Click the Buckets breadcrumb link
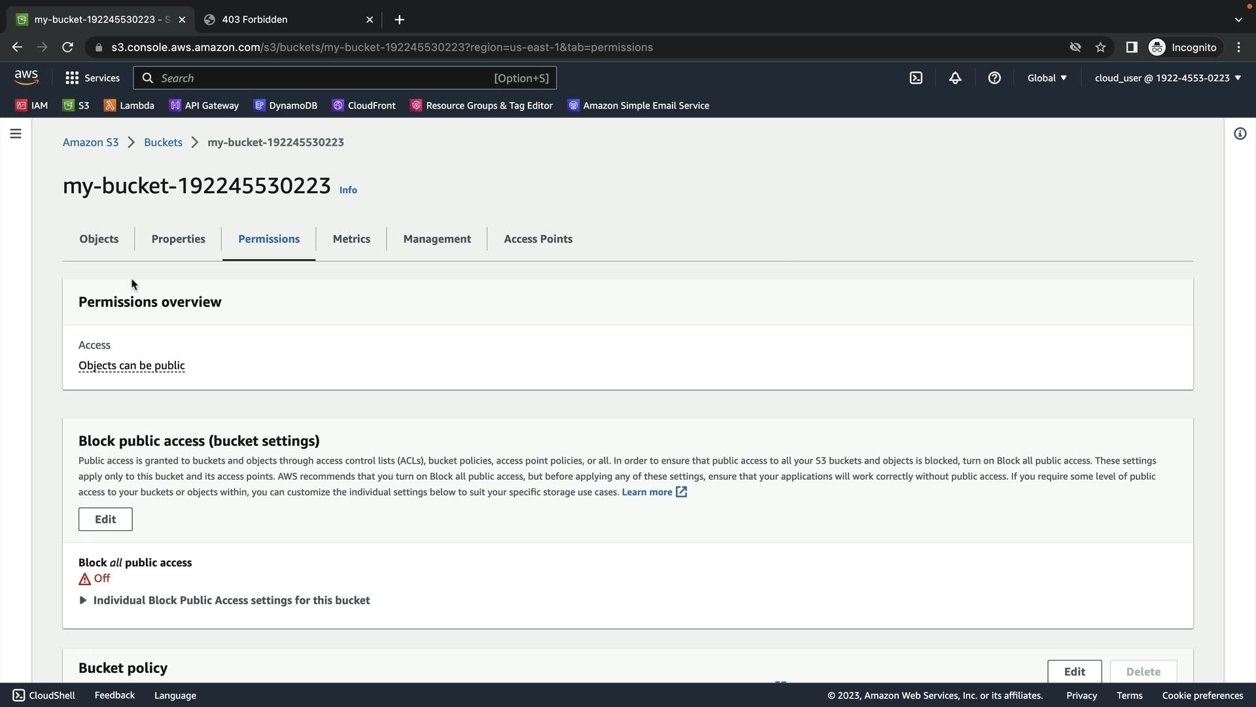Screen dimensions: 1256x707 pos(163,142)
